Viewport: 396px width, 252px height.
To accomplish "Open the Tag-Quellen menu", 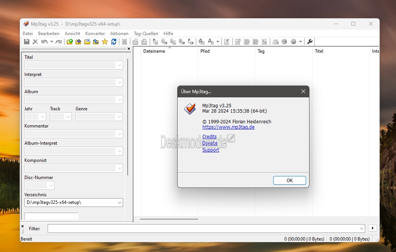I will (146, 33).
